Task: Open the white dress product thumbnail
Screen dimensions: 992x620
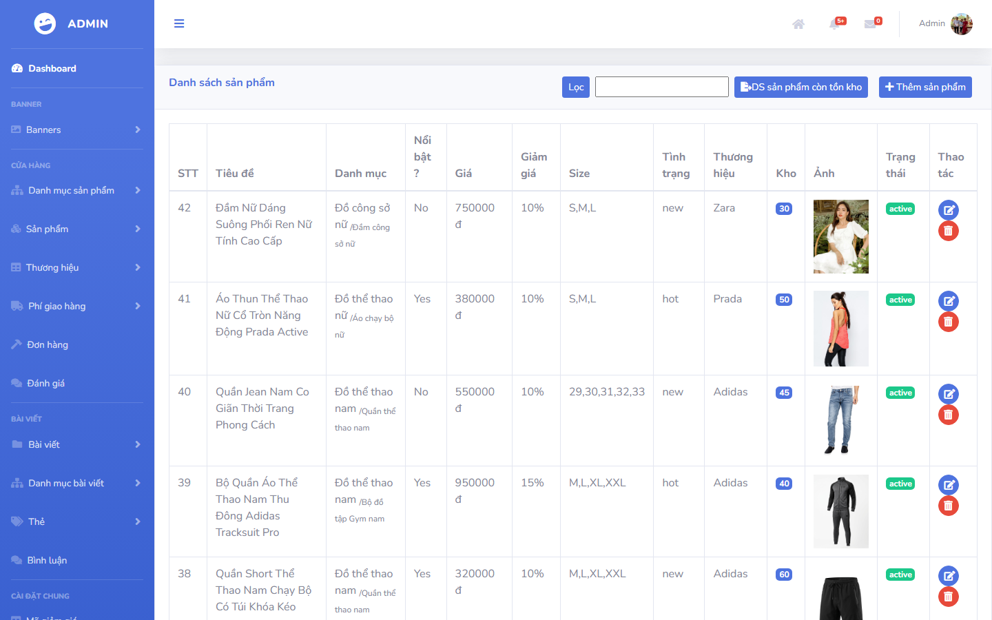Action: click(841, 236)
